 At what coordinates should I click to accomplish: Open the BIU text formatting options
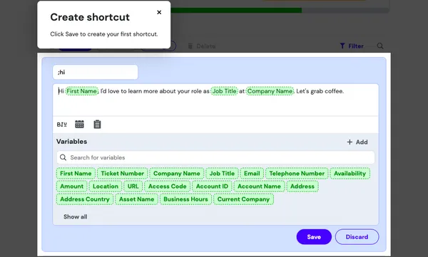click(x=61, y=125)
